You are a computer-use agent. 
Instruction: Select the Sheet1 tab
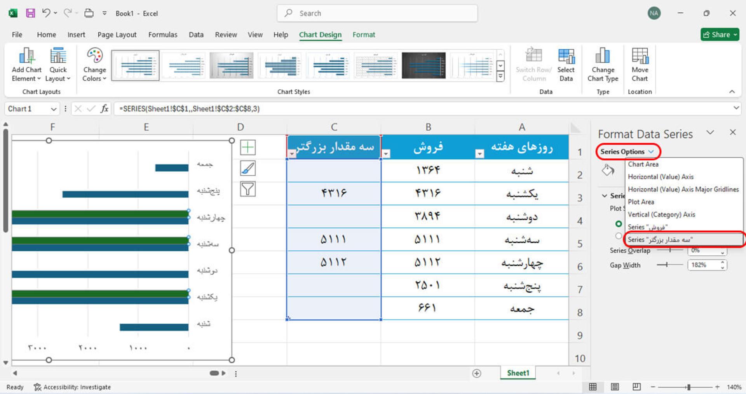tap(518, 373)
